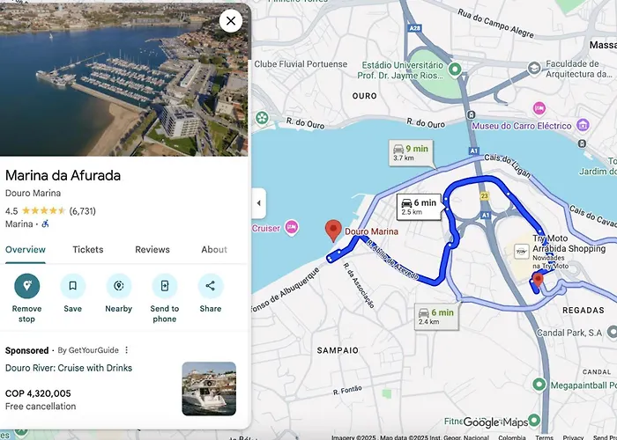Click the Nearby search icon
Viewport: 617px width, 440px height.
(119, 286)
